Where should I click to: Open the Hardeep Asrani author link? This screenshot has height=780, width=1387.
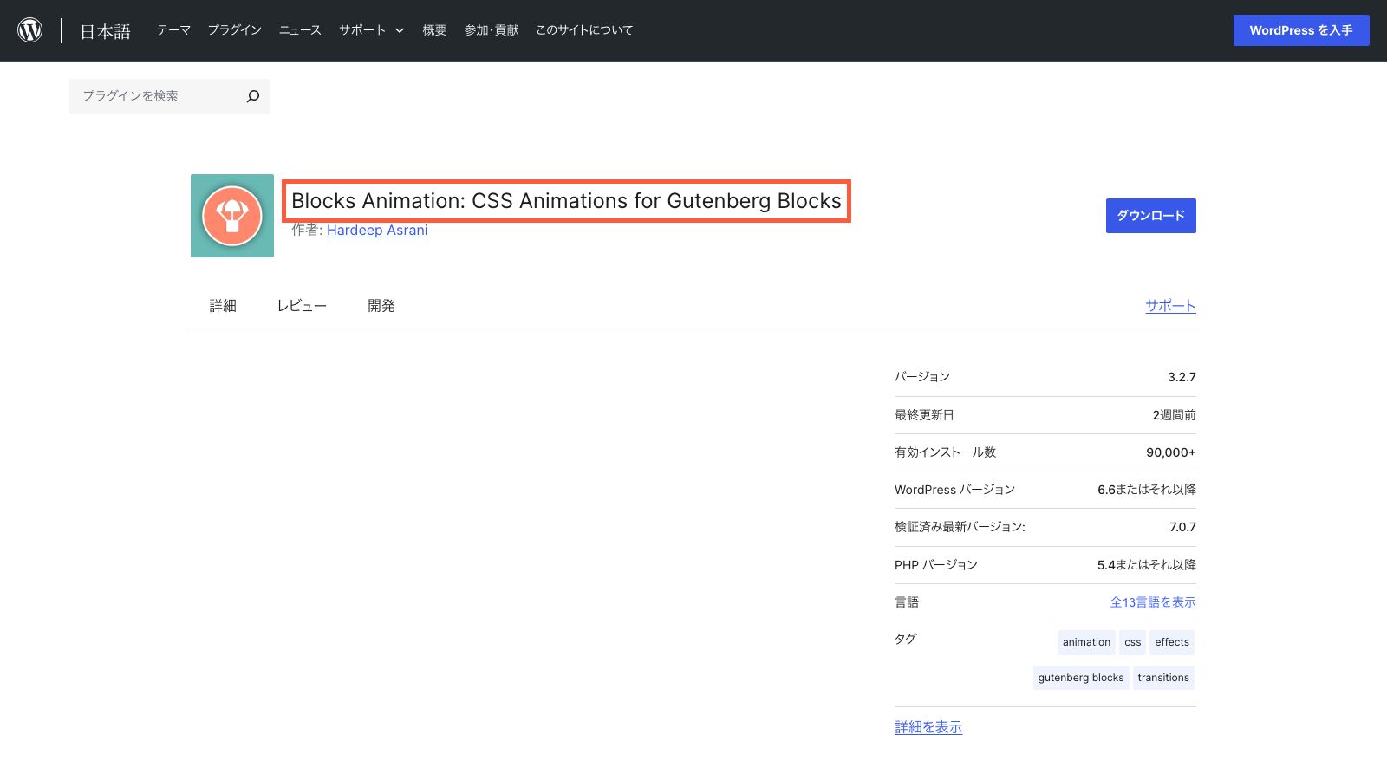[x=377, y=230]
